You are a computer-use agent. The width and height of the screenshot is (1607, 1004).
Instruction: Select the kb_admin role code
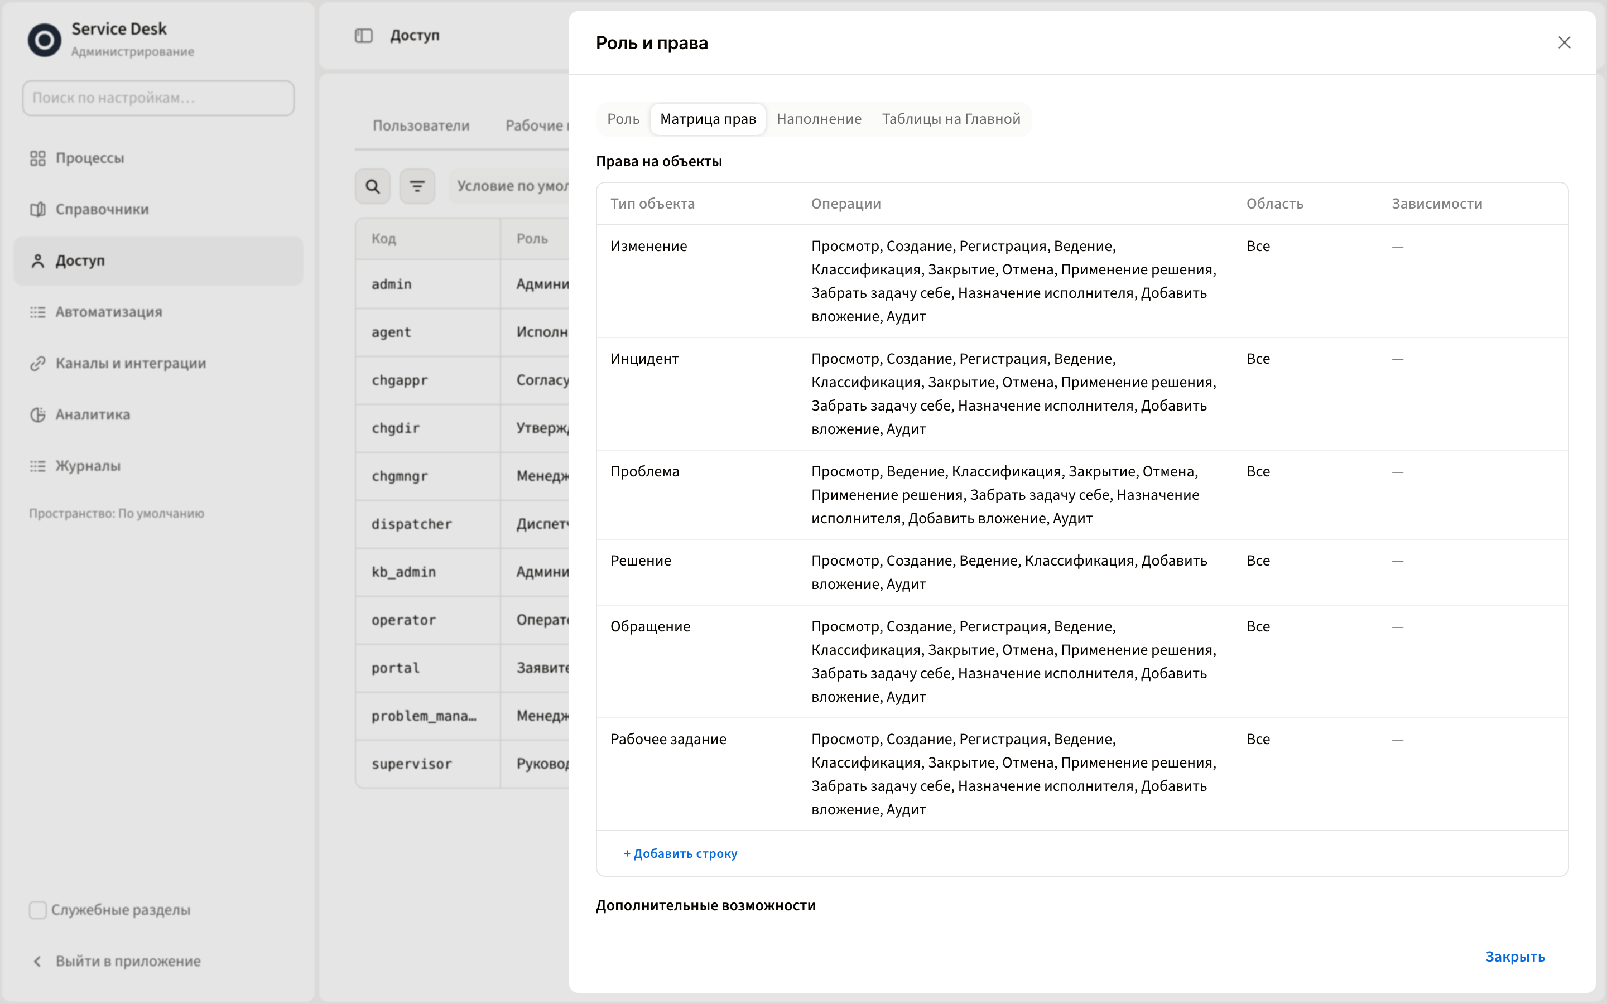pyautogui.click(x=404, y=572)
